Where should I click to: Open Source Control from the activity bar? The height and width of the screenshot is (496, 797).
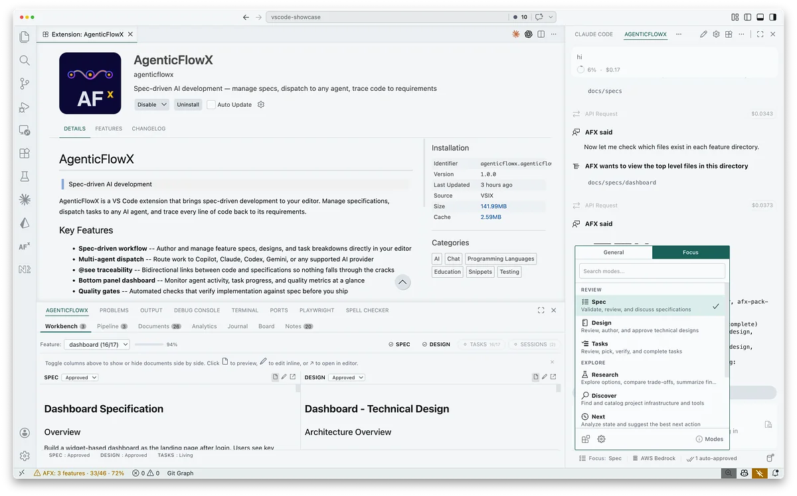coord(25,84)
